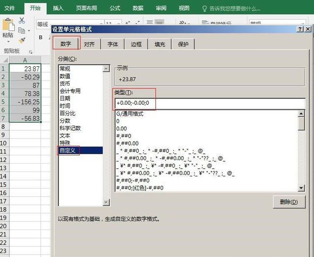Click the dialog help question mark button

300,29
